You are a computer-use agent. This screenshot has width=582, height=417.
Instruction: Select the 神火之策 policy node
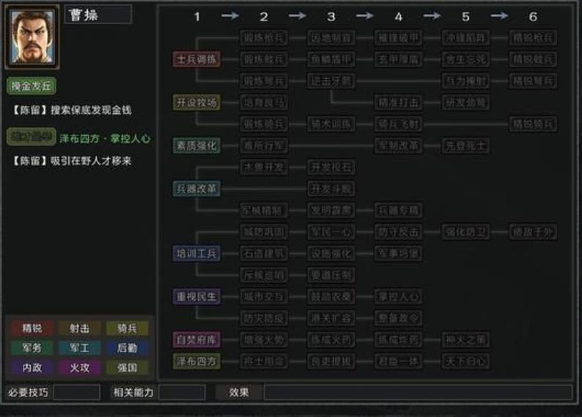tap(465, 339)
